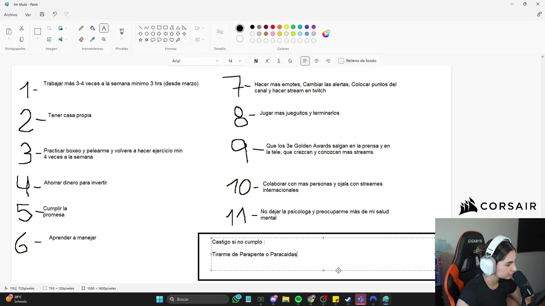Open Steam from the taskbar
545x306 pixels.
pyautogui.click(x=348, y=299)
